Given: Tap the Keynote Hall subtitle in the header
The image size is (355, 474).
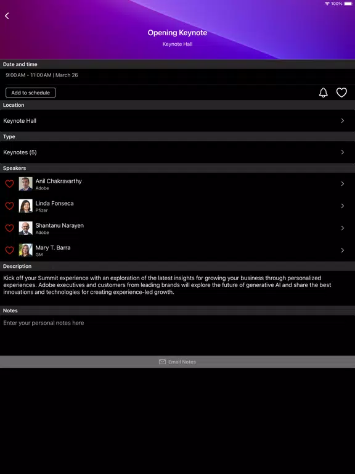Looking at the screenshot, I should point(177,44).
